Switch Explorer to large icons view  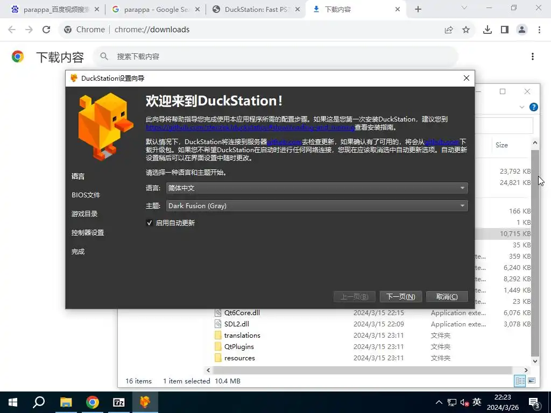[532, 381]
